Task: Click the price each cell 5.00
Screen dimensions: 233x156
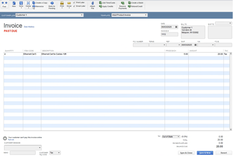Action: 177,54
